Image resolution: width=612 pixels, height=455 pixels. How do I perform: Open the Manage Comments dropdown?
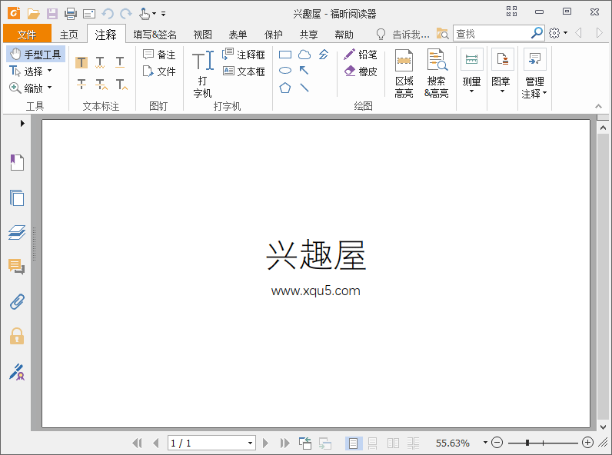[534, 73]
